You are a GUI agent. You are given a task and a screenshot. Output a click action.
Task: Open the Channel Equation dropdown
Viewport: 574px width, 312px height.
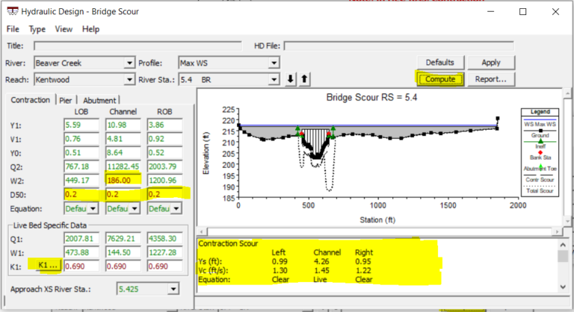coord(135,208)
